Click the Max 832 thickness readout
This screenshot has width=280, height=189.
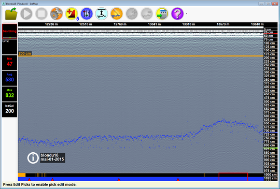coord(10,94)
